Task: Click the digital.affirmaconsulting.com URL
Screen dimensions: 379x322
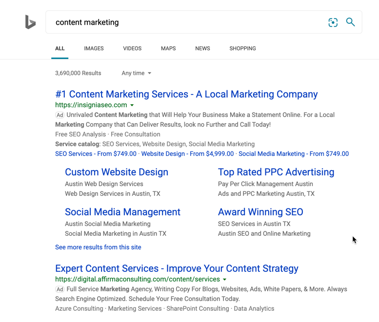Action: [138, 279]
